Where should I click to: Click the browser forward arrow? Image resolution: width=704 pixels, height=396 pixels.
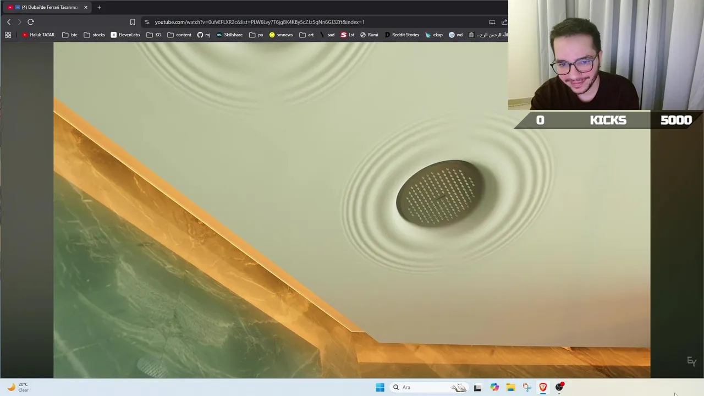[19, 22]
